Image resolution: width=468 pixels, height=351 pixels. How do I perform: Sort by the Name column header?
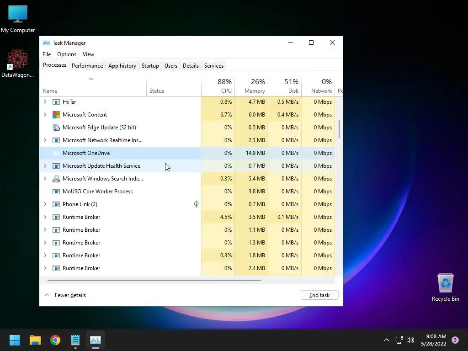pyautogui.click(x=93, y=86)
